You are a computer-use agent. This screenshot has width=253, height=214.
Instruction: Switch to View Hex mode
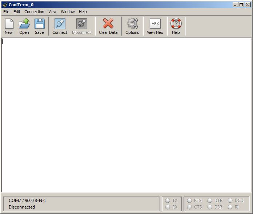point(155,24)
